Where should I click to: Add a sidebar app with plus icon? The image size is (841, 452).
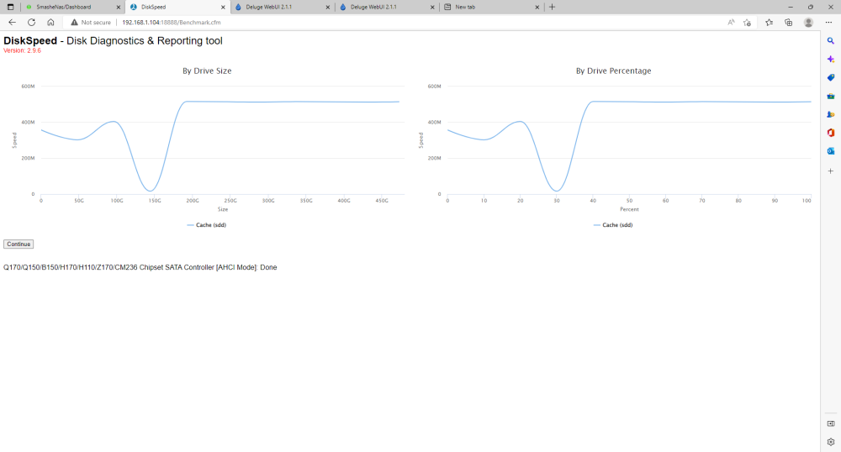[831, 171]
